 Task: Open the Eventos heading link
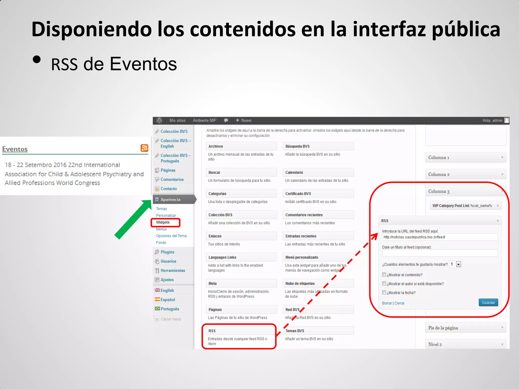pos(15,149)
